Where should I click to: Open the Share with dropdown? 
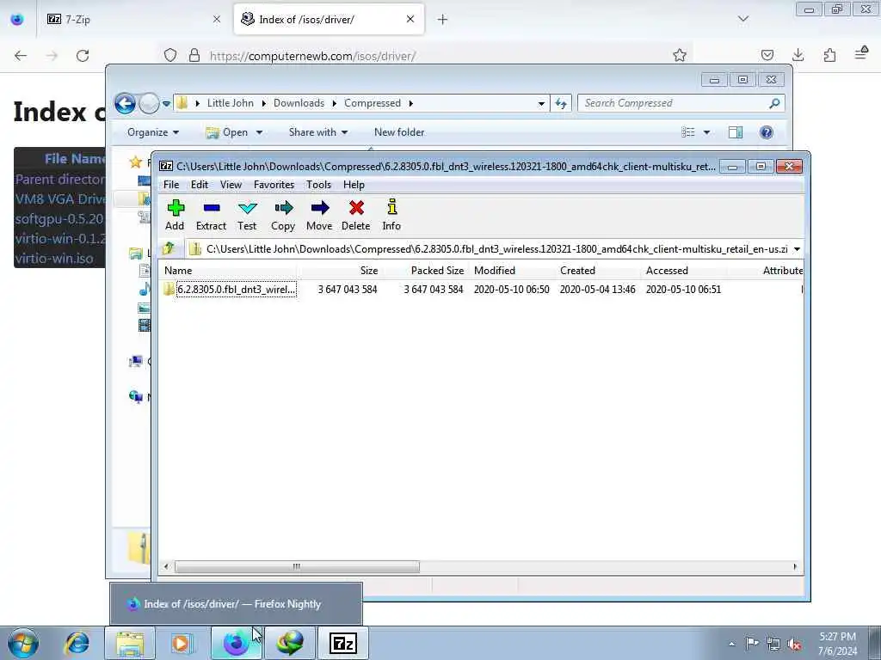point(318,132)
